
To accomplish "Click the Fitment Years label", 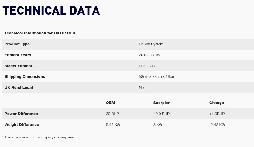I will [18, 55].
